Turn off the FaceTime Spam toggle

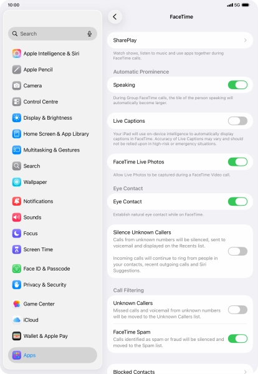pos(237,338)
